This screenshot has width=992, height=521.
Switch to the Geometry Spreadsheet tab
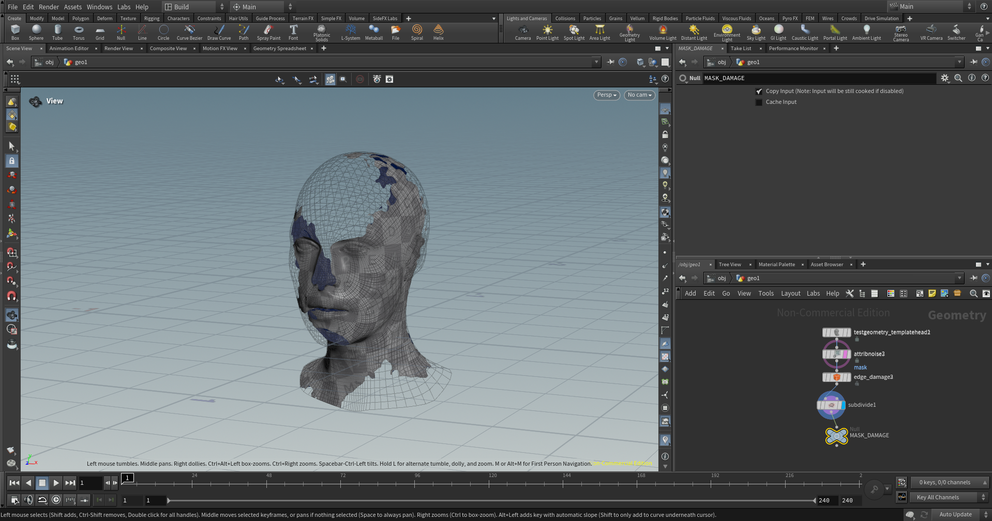tap(280, 49)
